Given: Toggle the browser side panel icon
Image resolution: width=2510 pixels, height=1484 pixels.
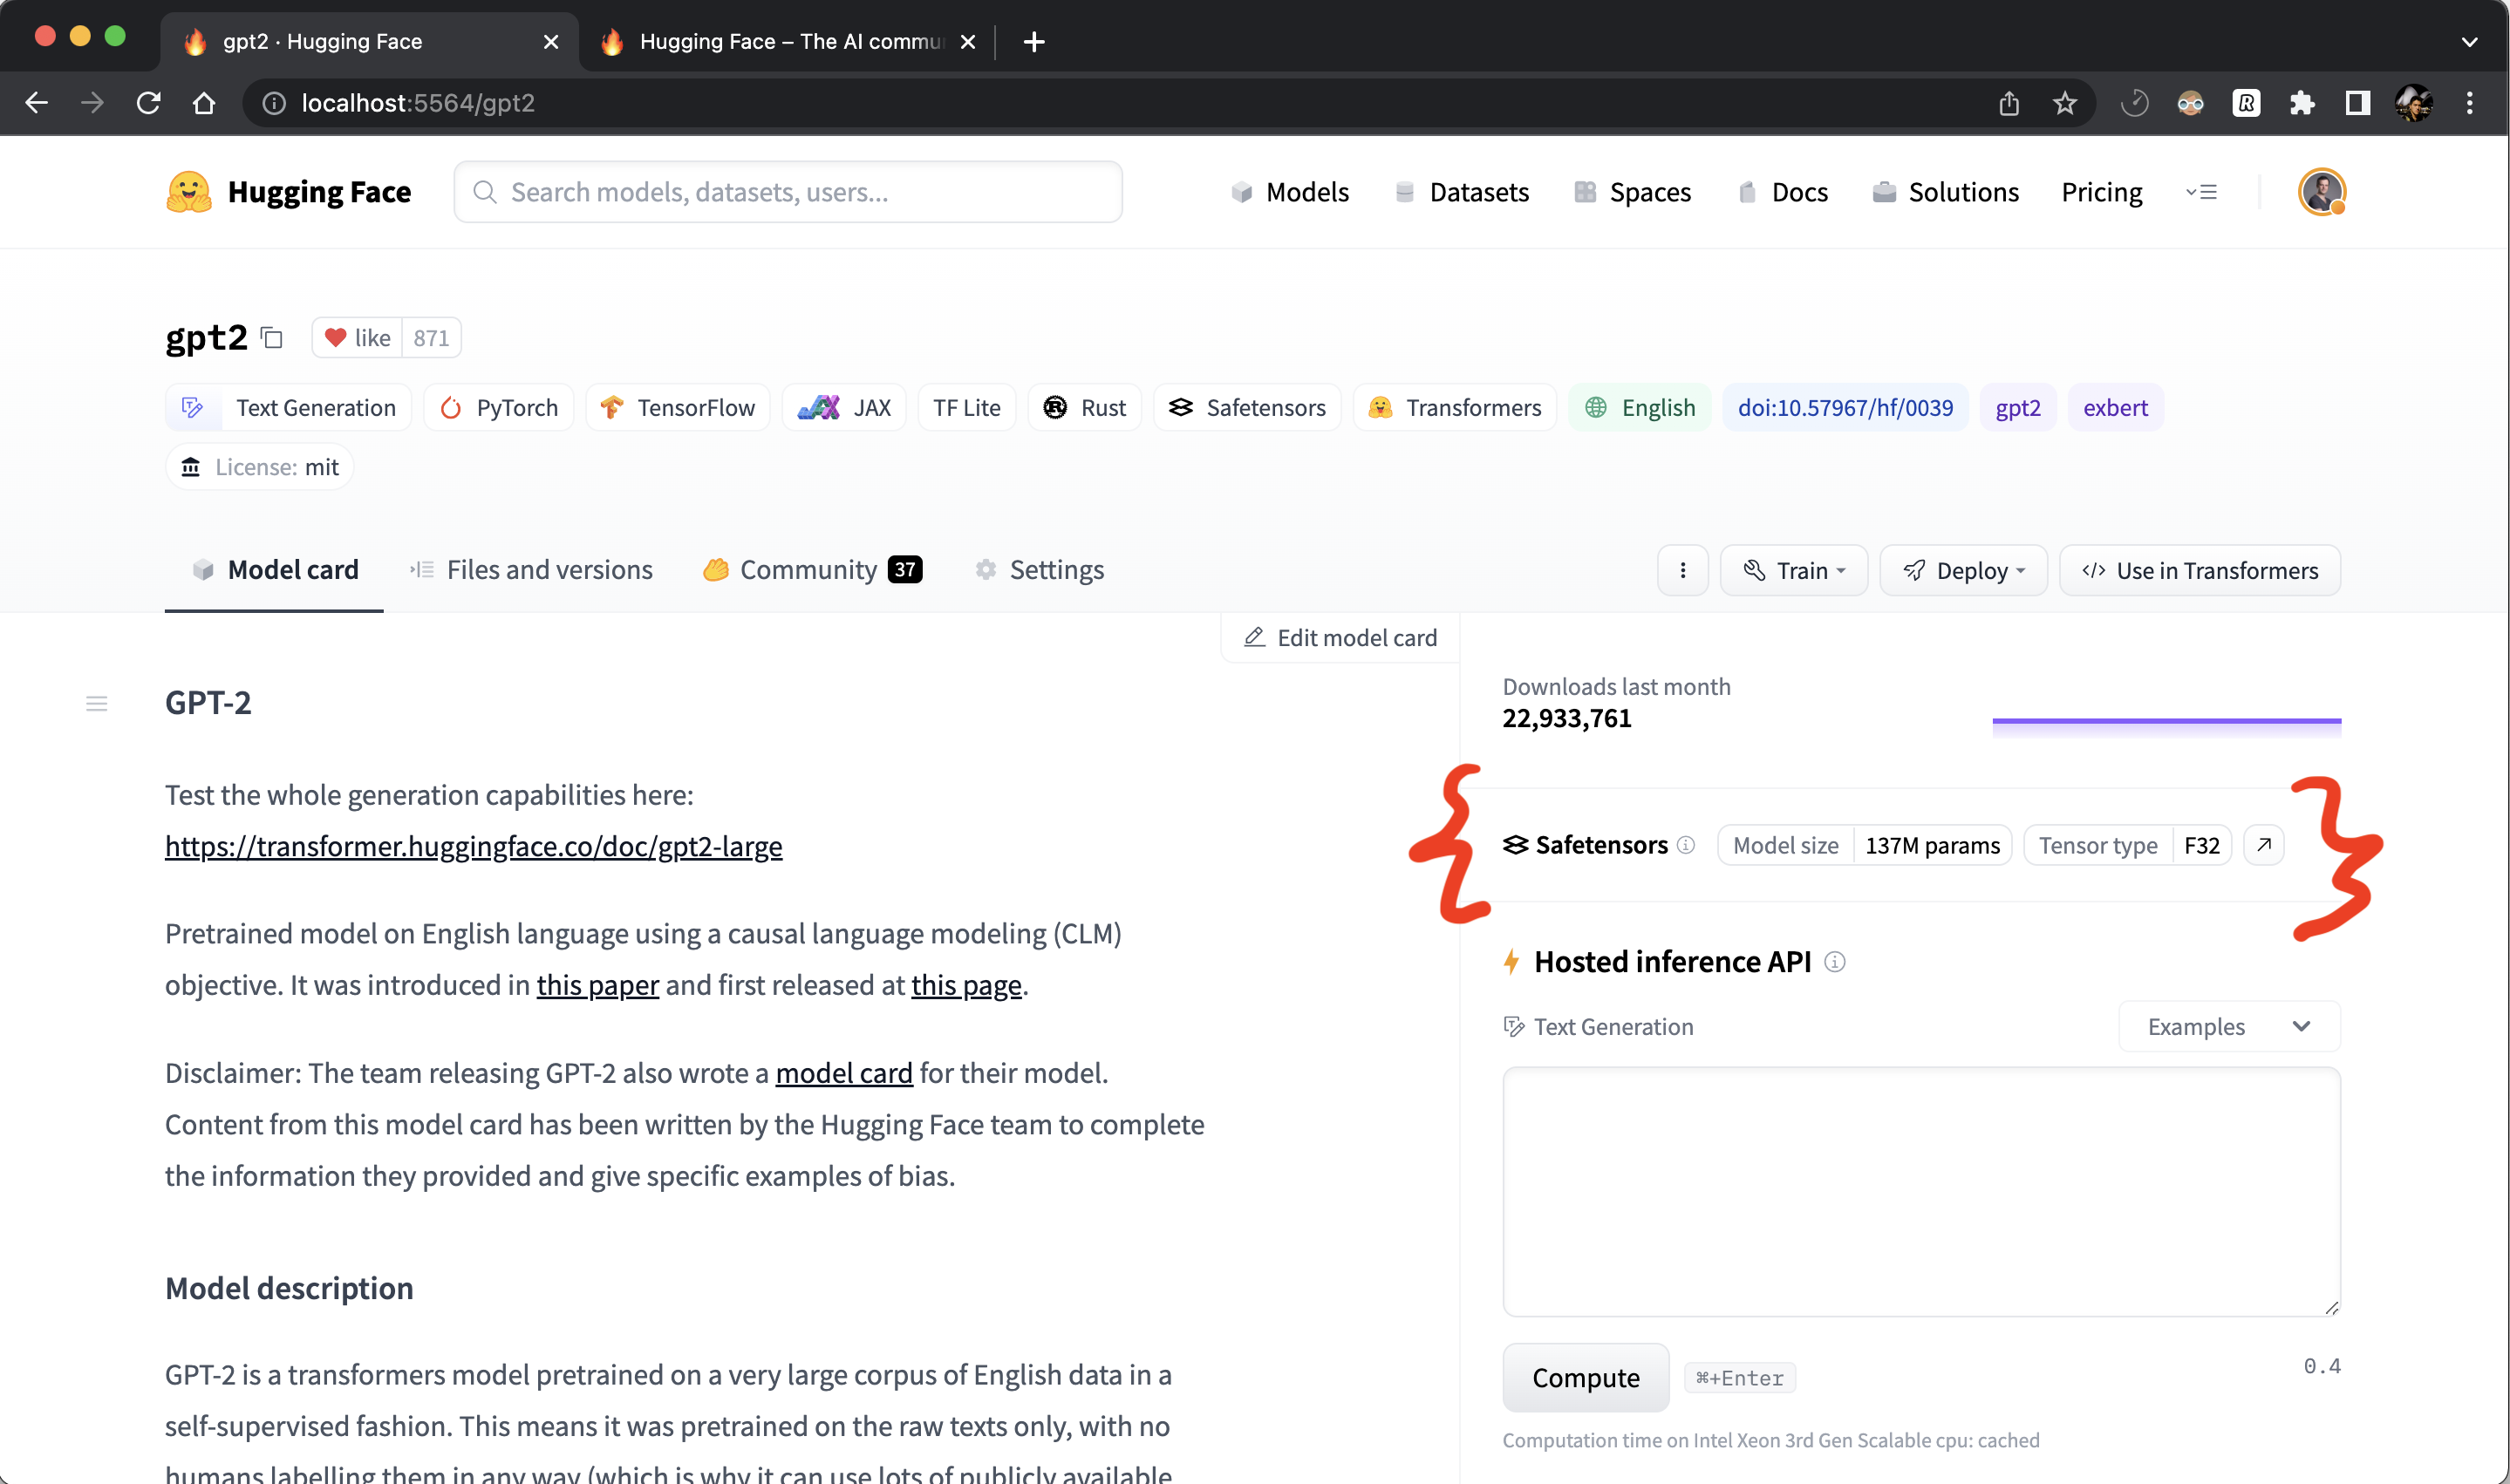Looking at the screenshot, I should coord(2357,103).
